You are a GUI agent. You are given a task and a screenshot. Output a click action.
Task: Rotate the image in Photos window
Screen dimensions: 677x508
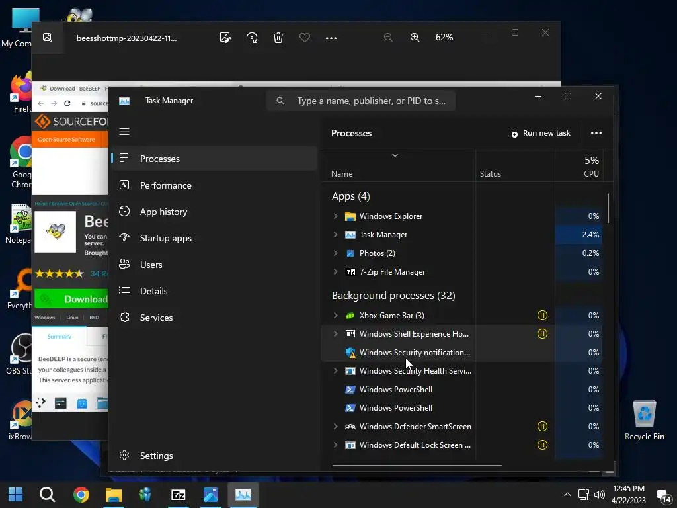pyautogui.click(x=252, y=38)
